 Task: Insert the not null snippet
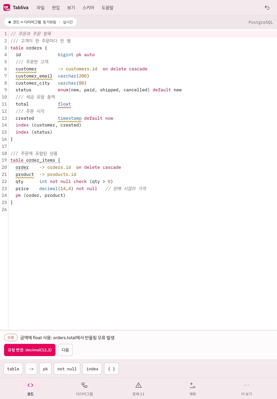67,369
